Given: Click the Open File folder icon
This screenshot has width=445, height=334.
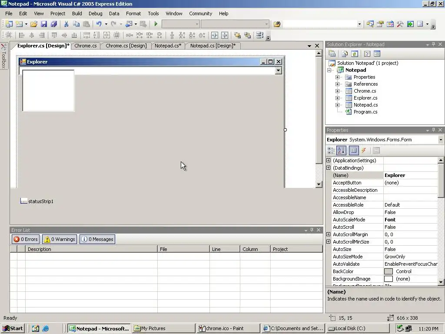Looking at the screenshot, I should point(34,24).
